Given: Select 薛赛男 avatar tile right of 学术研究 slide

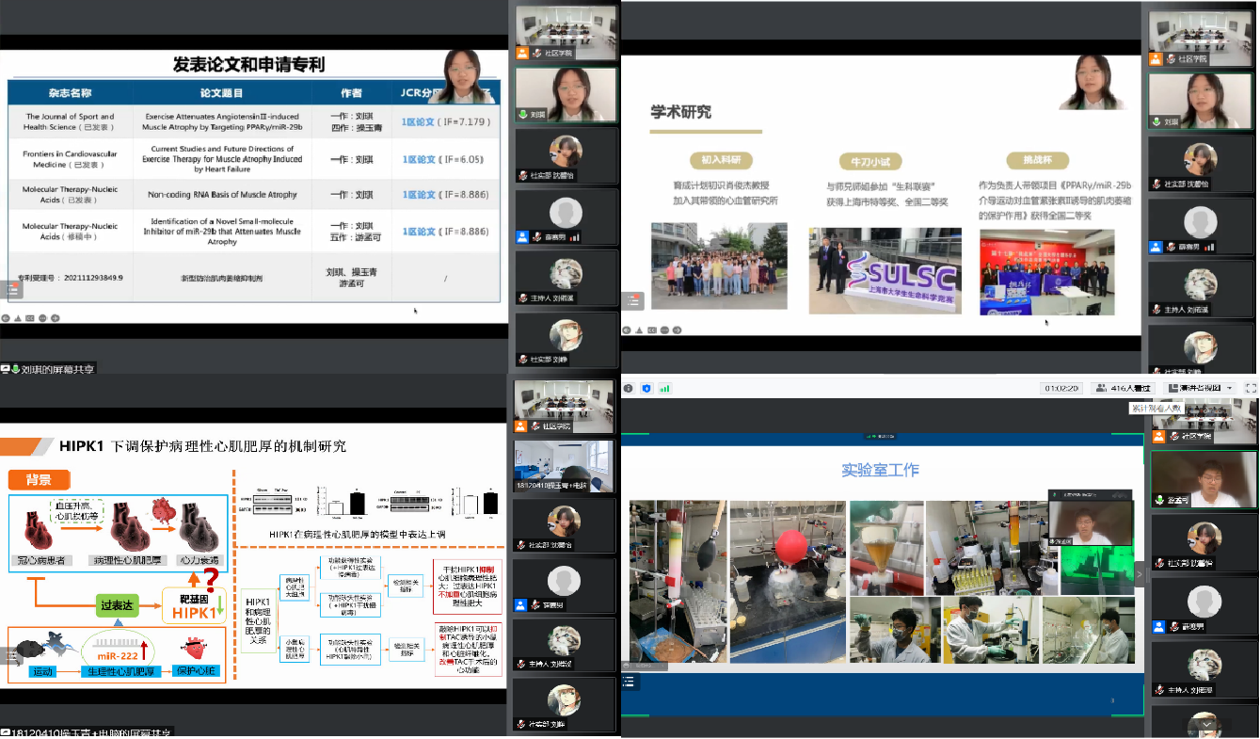Looking at the screenshot, I should (1201, 225).
